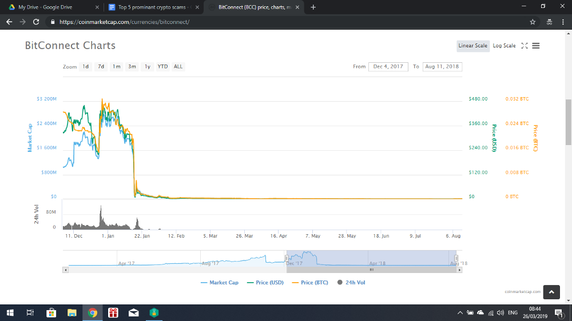Set zoom range to 7d
This screenshot has height=321, width=572.
click(101, 67)
